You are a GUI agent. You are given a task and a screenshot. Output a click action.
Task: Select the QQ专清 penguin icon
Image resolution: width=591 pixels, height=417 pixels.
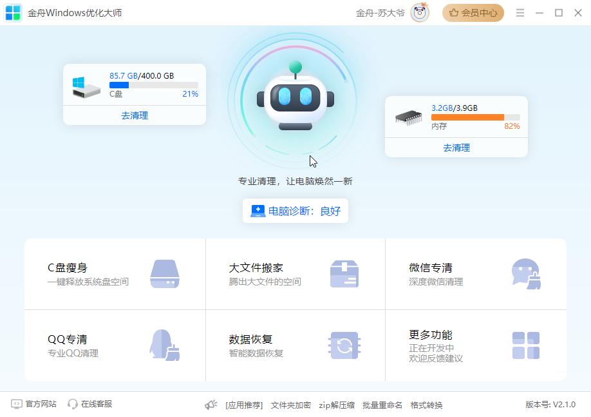pos(164,345)
